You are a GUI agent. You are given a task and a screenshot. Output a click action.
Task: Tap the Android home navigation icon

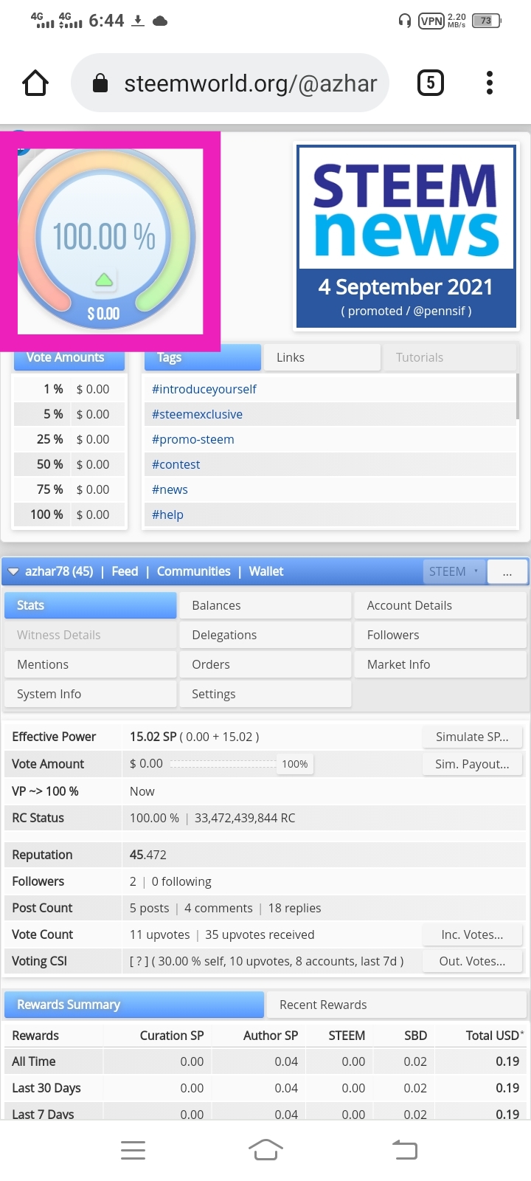[x=265, y=1149]
